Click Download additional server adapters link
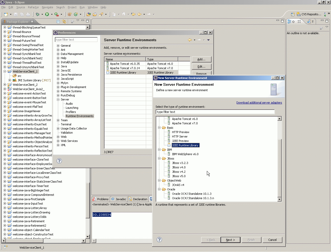Image resolution: width=331 pixels, height=252 pixels. tap(259, 103)
